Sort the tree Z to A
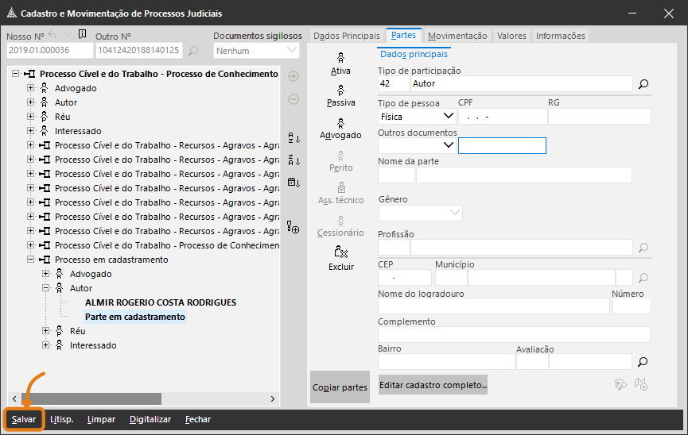 click(x=293, y=160)
